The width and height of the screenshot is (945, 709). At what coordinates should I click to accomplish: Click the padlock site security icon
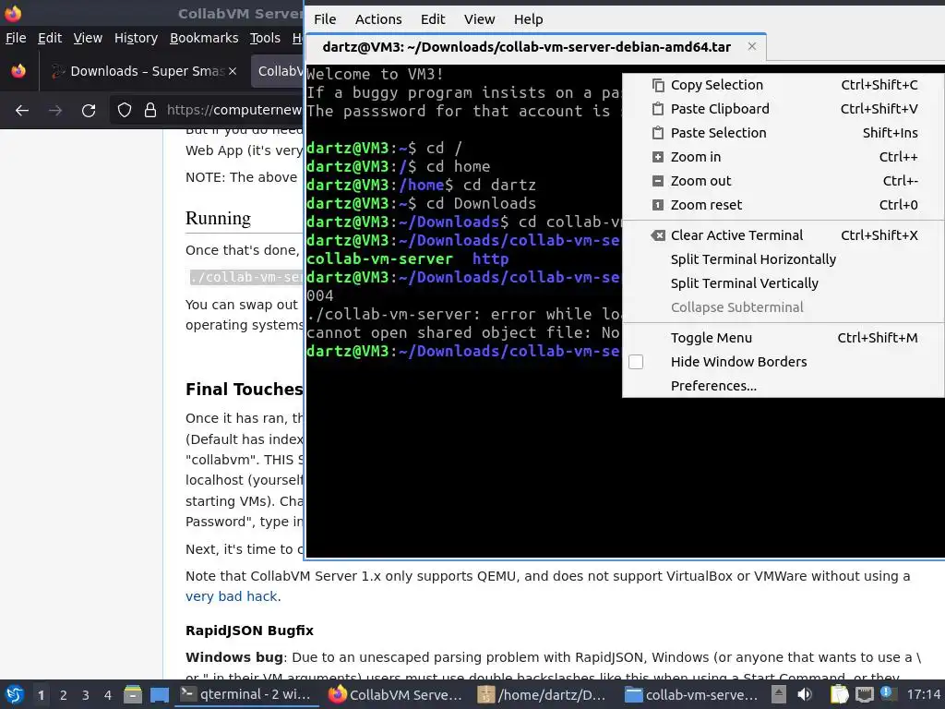150,111
